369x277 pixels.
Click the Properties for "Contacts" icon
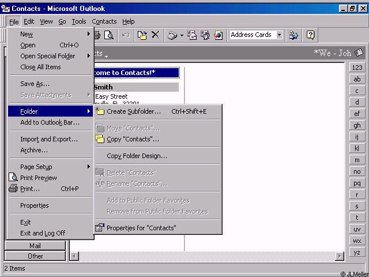(100, 227)
